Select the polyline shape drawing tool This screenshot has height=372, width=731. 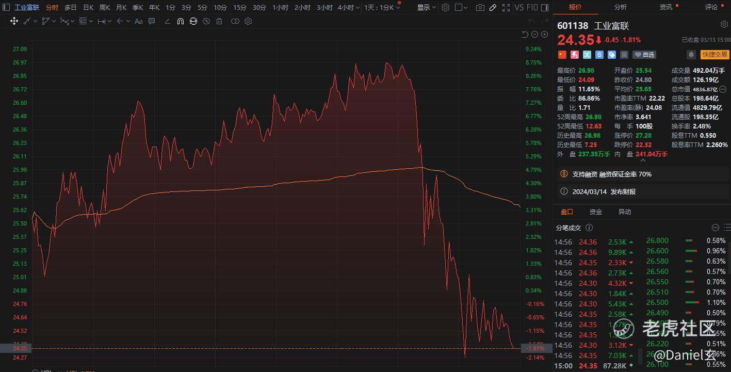coord(45,21)
